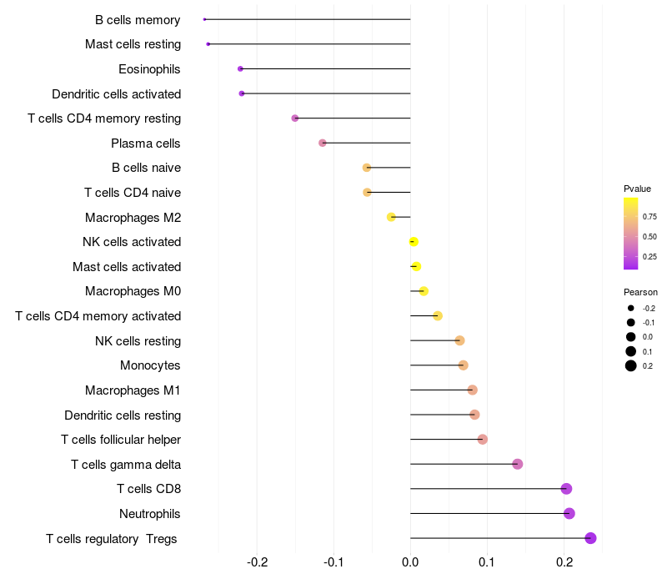
Task: Click the Pearson 0.2 legend circle
Action: coord(631,365)
